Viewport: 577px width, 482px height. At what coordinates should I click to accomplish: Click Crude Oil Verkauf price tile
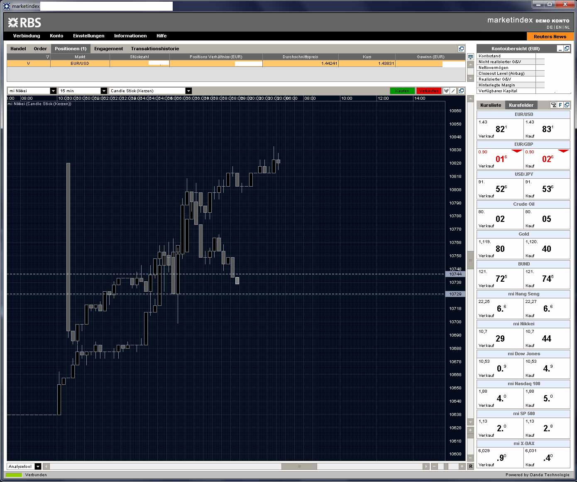point(500,219)
